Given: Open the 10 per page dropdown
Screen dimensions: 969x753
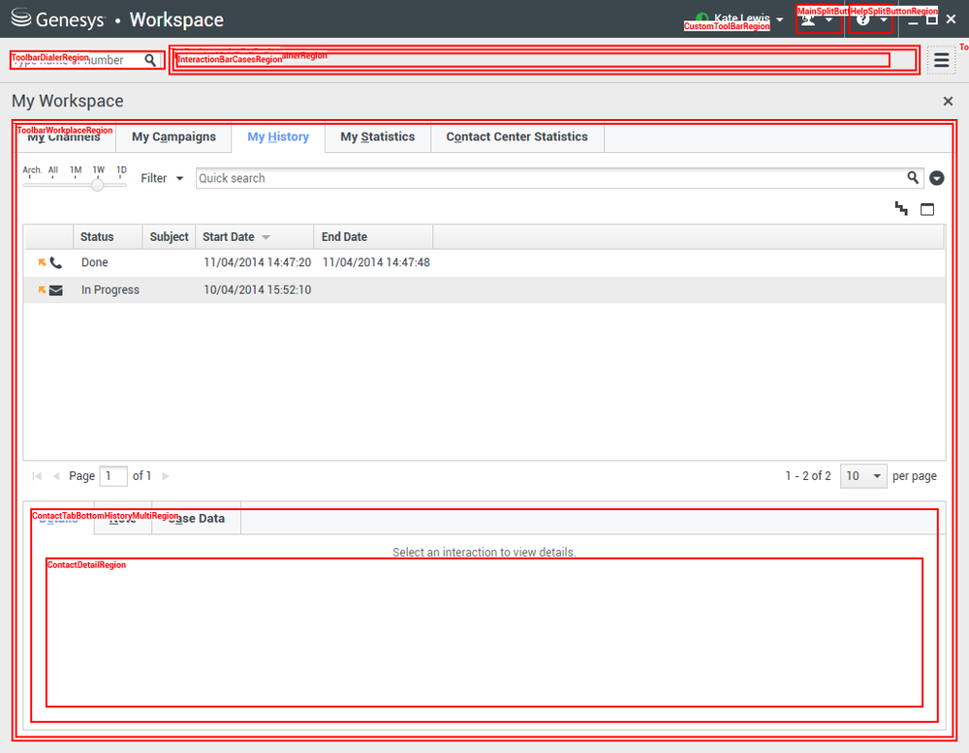Looking at the screenshot, I should (x=863, y=476).
